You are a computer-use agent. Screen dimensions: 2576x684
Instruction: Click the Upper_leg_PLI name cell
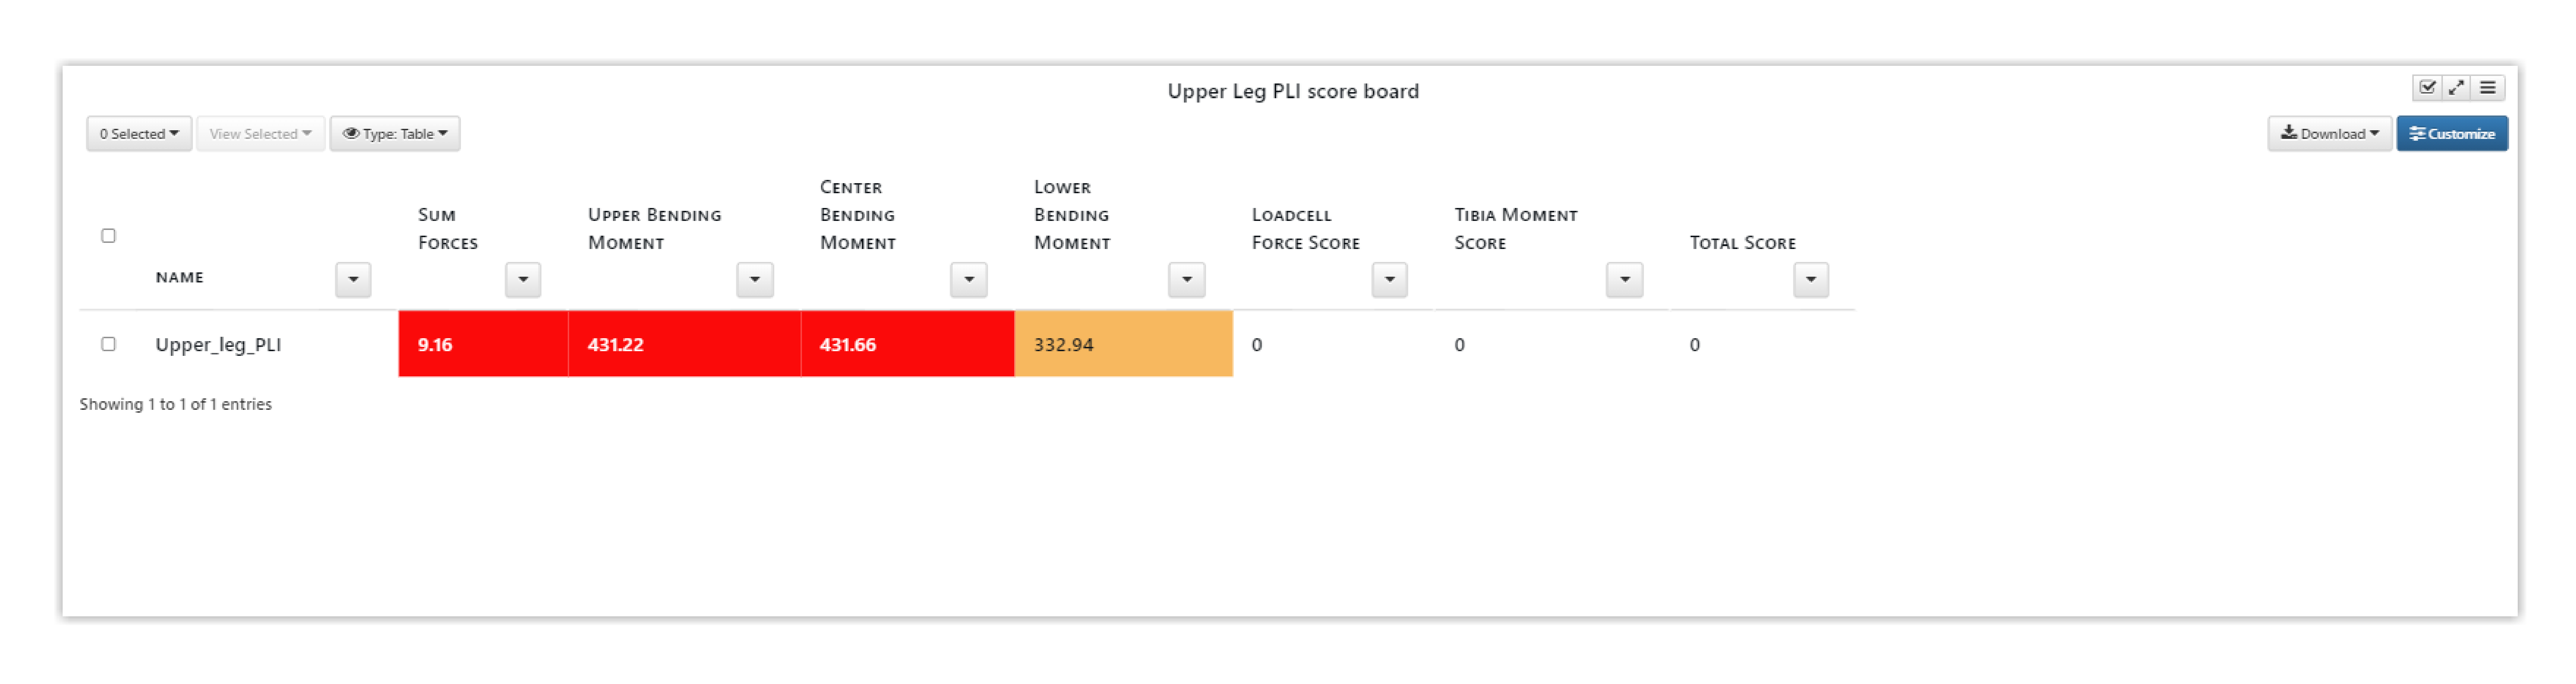[x=218, y=345]
